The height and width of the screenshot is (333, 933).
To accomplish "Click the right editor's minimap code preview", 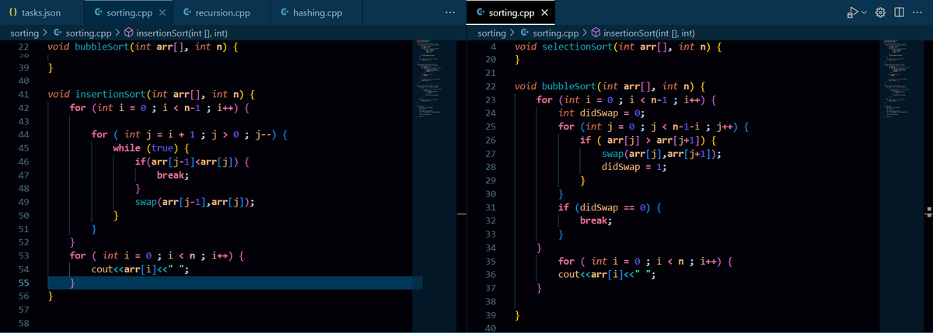I will (x=900, y=78).
